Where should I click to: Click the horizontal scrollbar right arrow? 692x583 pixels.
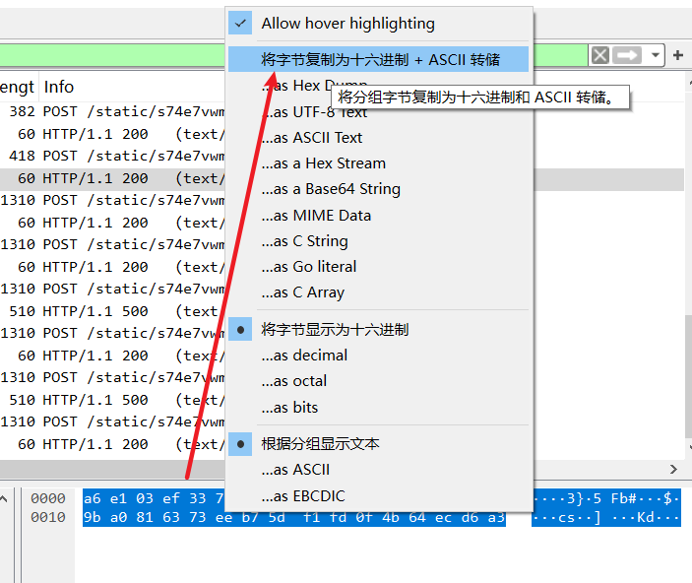coord(673,469)
